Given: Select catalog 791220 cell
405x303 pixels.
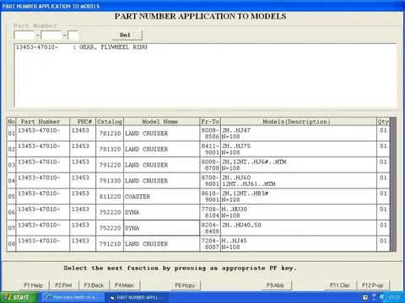Looking at the screenshot, I should 110,165.
